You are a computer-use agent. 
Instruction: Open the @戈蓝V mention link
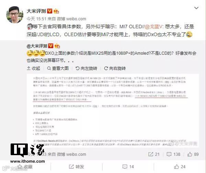[x=153, y=27]
